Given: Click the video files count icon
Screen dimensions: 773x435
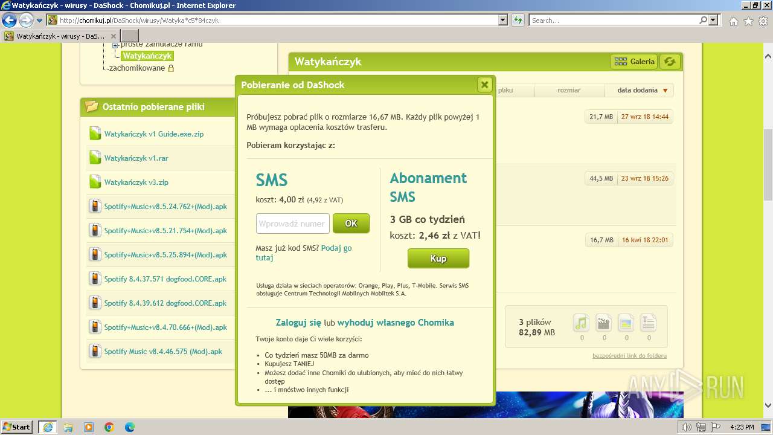Looking at the screenshot, I should (603, 323).
